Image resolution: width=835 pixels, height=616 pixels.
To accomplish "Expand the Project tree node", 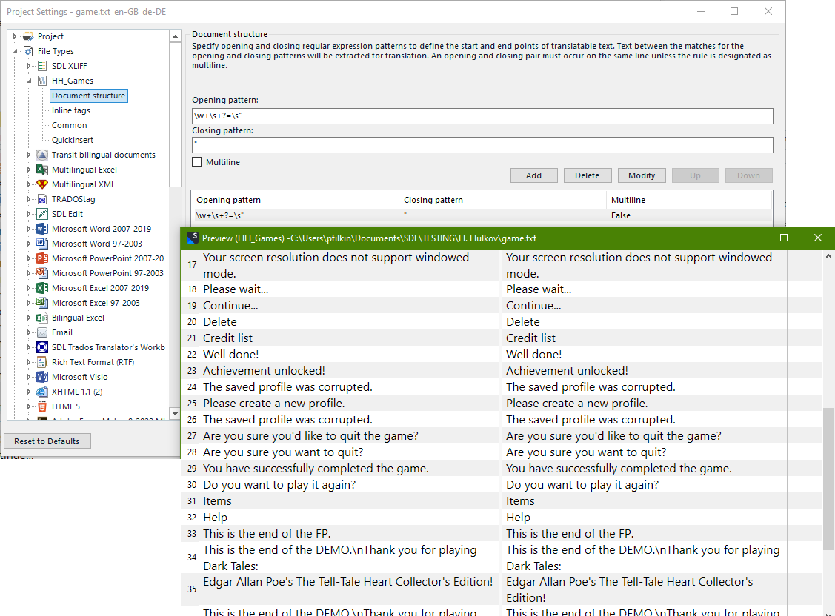I will [x=15, y=37].
